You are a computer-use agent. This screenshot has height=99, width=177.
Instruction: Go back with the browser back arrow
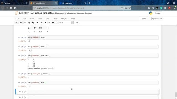3,8
